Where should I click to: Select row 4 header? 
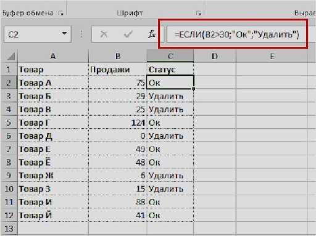[x=9, y=109]
